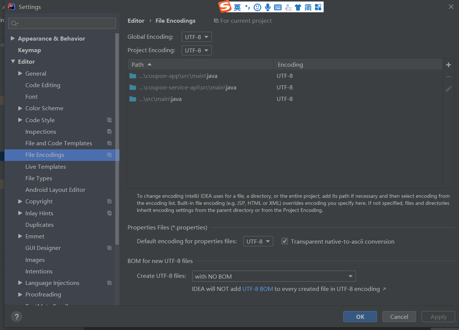459x330 pixels.
Task: Open Intentions settings page
Action: 39,271
